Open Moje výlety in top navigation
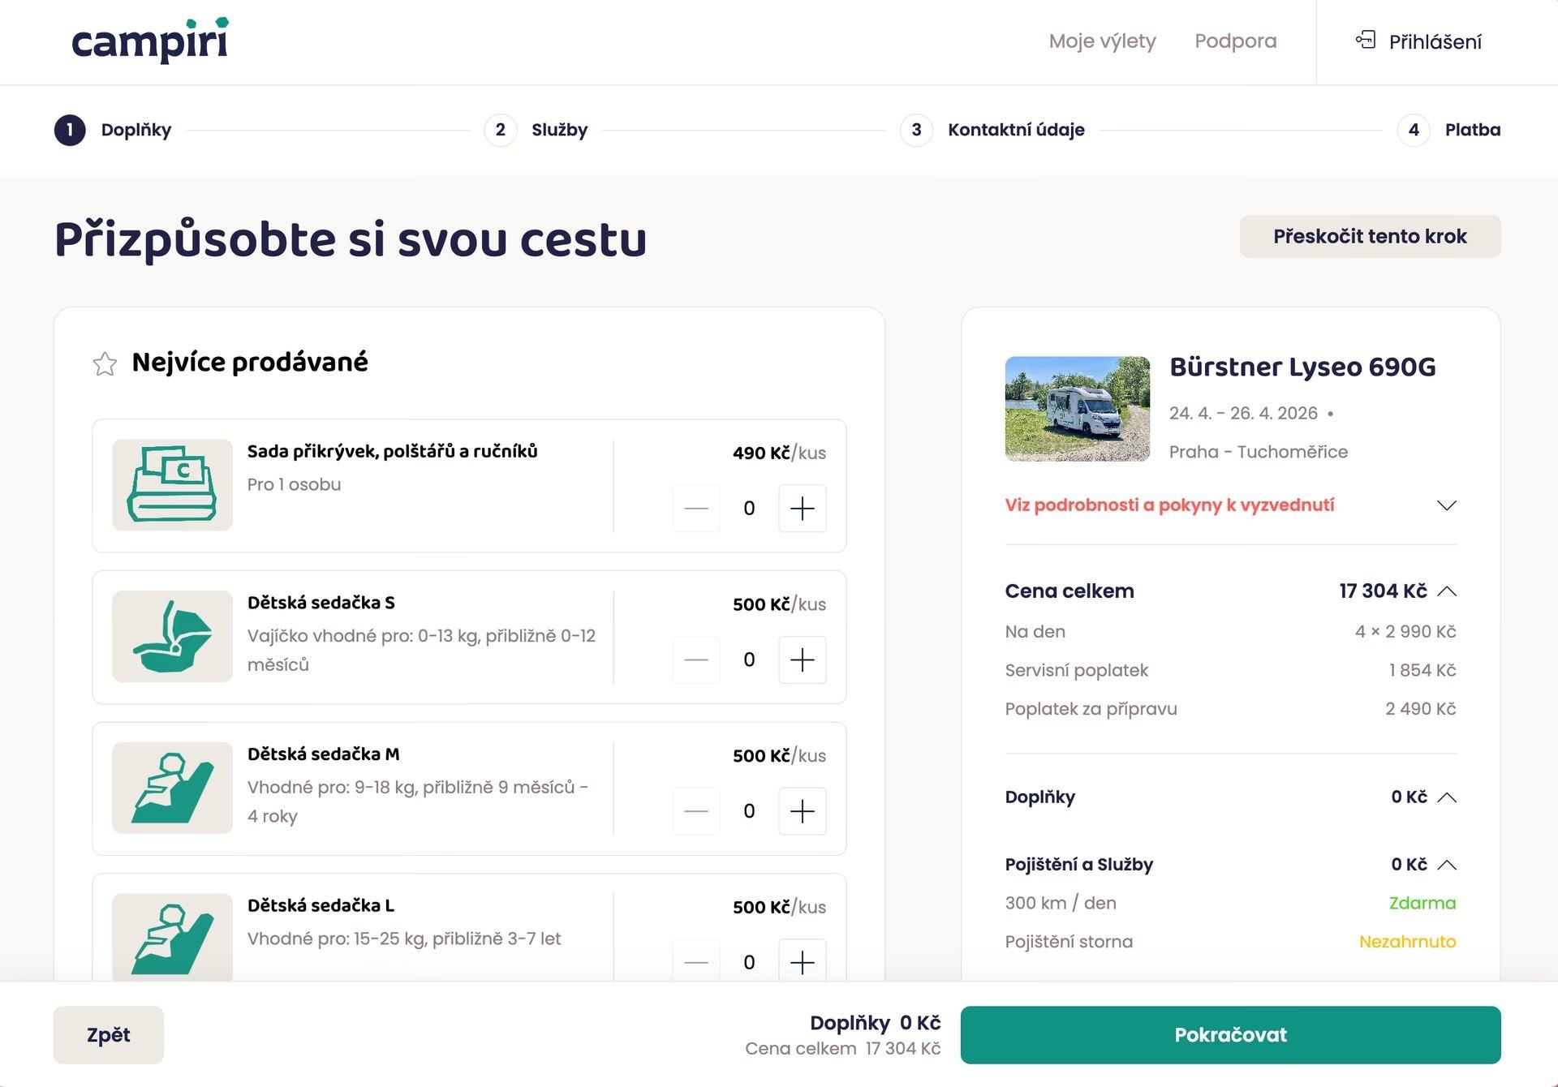 click(x=1102, y=41)
